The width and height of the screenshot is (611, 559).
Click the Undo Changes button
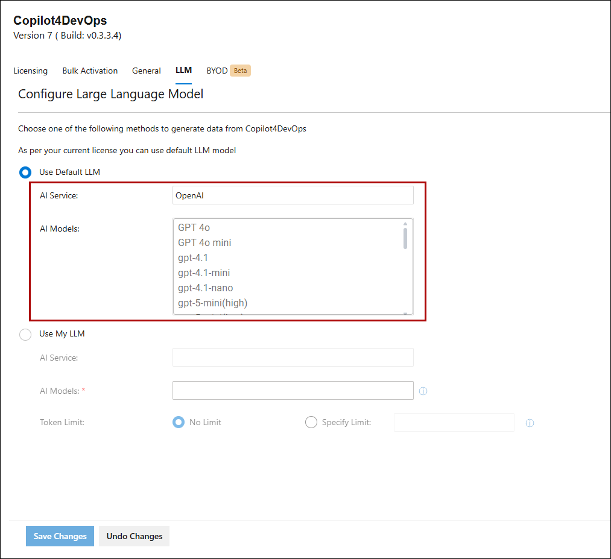pyautogui.click(x=135, y=536)
